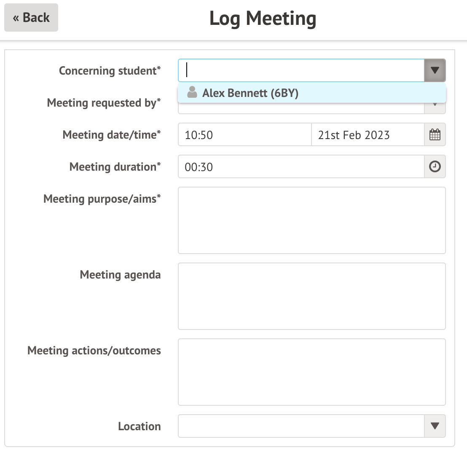Image resolution: width=467 pixels, height=450 pixels.
Task: Click the meeting date 21st Feb 2023 field
Action: 367,135
